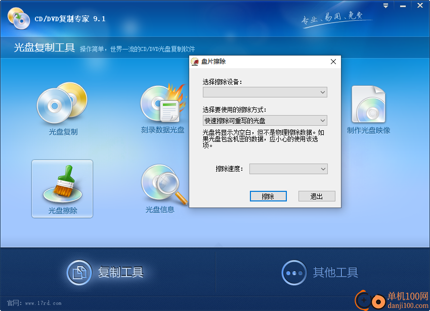Click the 复制工具 copy tools icon
The image size is (430, 311).
(79, 273)
